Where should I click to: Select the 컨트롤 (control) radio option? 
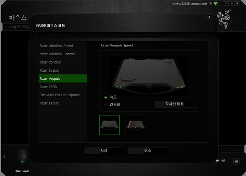pos(106,104)
